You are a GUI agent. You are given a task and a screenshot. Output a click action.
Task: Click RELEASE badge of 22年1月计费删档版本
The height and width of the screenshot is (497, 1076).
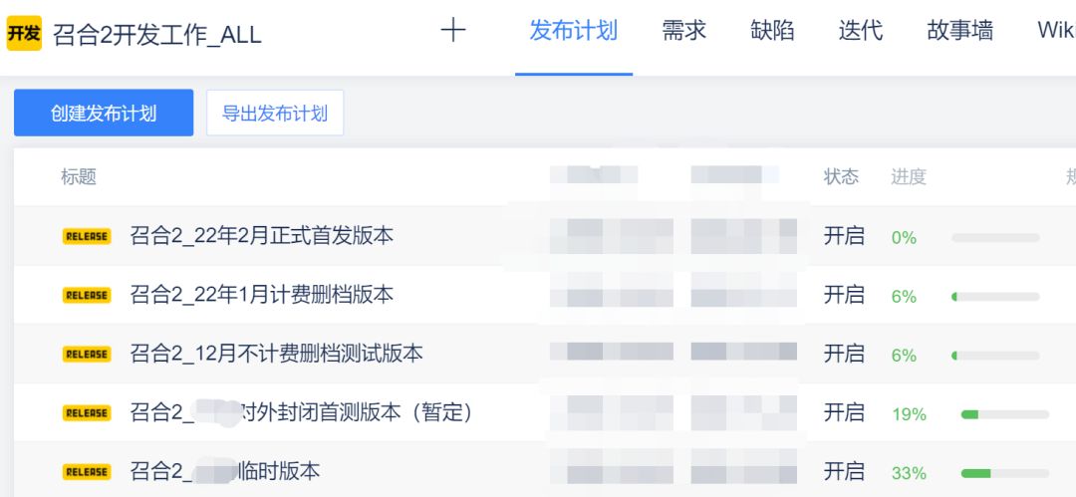87,295
